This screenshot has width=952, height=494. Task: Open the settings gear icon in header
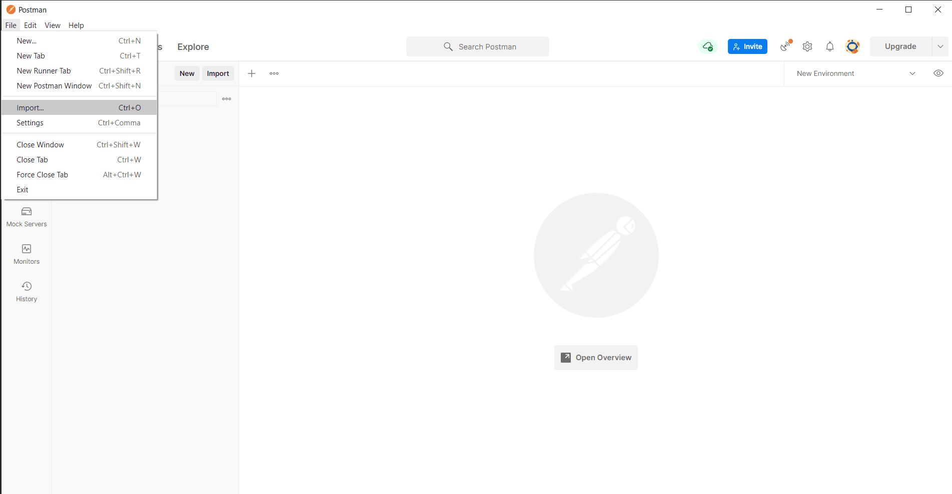807,46
